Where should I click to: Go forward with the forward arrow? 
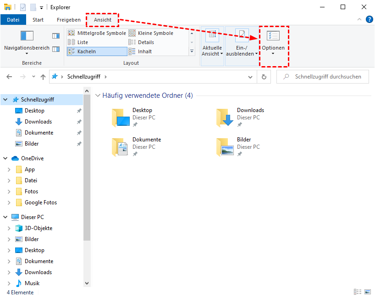pos(23,77)
